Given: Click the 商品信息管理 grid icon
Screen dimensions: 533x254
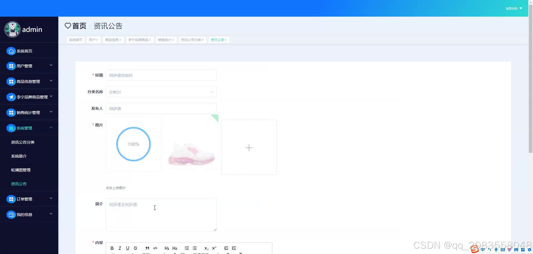Looking at the screenshot, I should (x=11, y=82).
